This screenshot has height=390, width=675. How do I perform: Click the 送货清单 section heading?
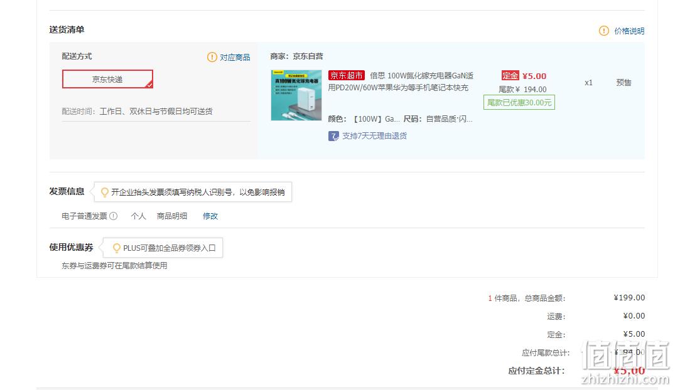(x=67, y=29)
